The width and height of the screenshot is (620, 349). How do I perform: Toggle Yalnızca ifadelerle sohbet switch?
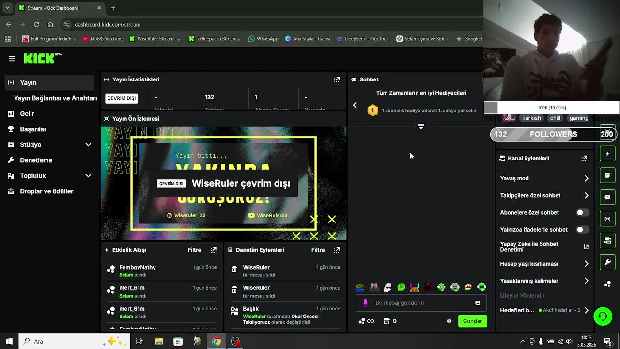tap(583, 230)
